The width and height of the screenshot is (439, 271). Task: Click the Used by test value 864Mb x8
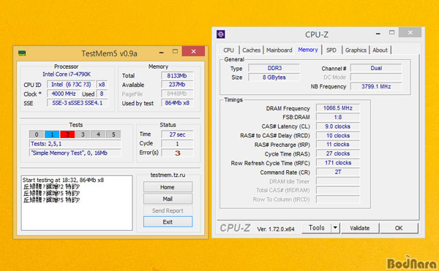pyautogui.click(x=177, y=103)
